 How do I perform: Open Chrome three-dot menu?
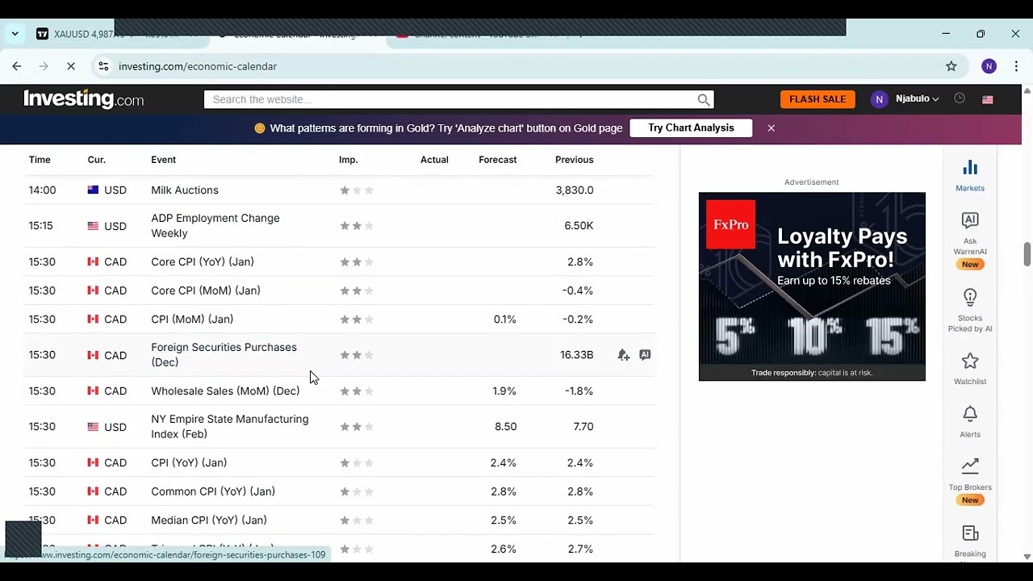[1016, 66]
